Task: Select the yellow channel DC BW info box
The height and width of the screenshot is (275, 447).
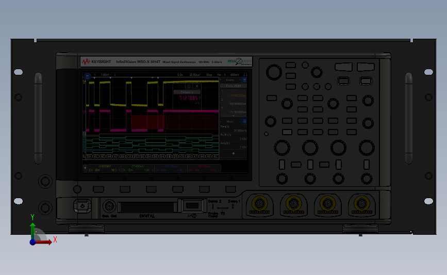Action: click(x=104, y=168)
